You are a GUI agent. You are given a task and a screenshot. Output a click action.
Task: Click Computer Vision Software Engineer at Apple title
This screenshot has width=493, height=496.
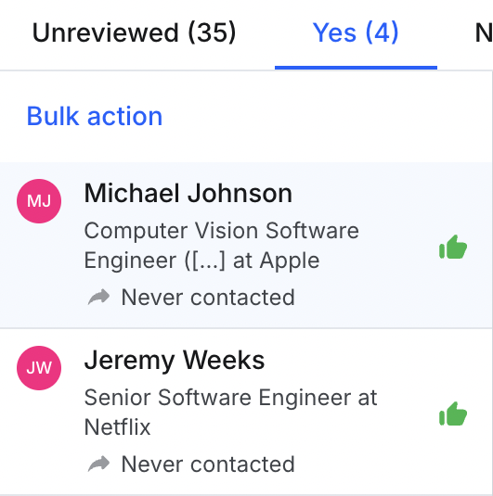tap(221, 246)
